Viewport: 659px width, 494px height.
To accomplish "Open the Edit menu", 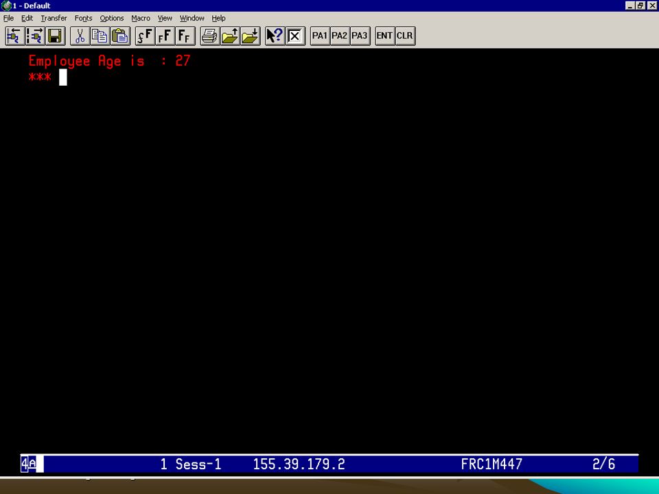I will tap(27, 18).
